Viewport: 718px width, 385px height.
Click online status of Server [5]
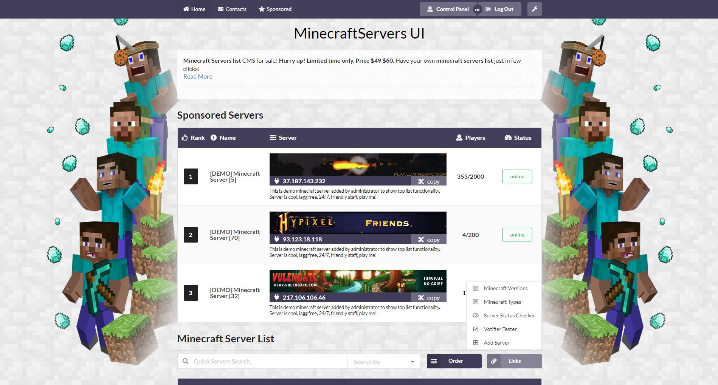point(517,176)
